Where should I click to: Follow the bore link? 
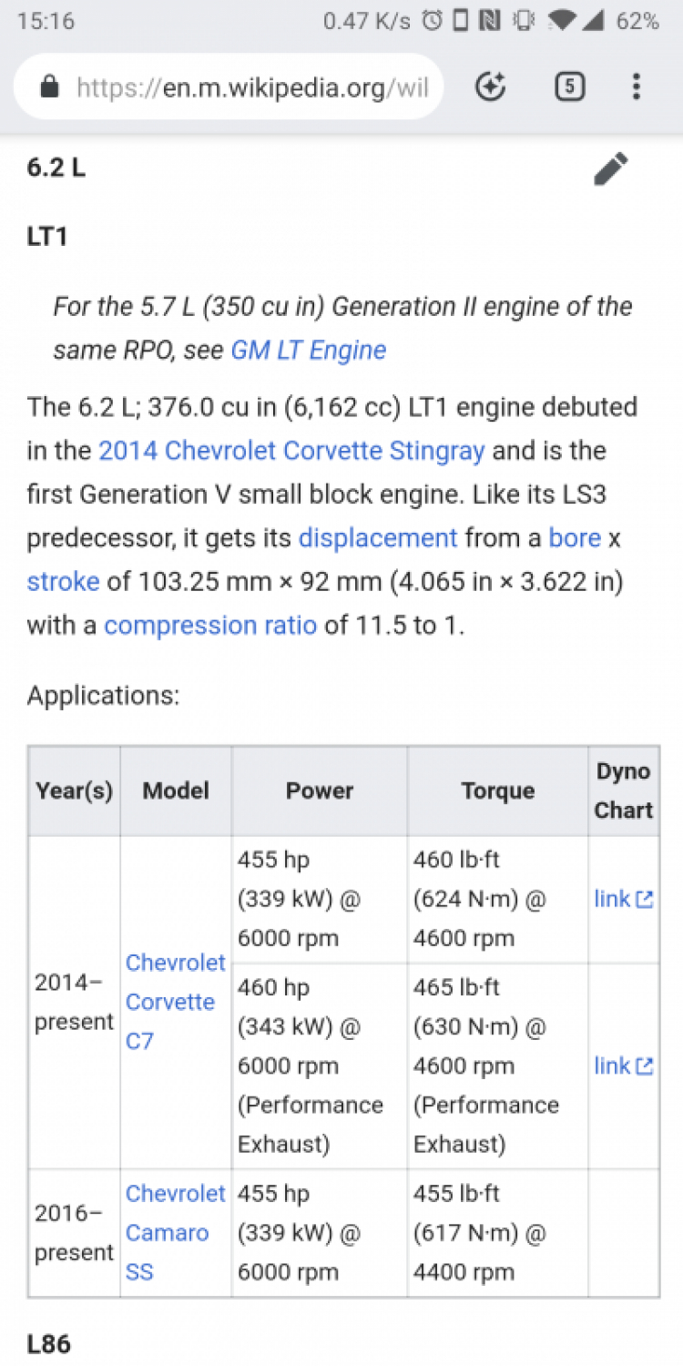pyautogui.click(x=575, y=538)
